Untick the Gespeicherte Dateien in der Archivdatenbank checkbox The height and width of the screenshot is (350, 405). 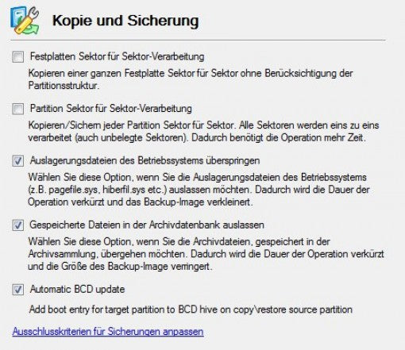tap(18, 225)
